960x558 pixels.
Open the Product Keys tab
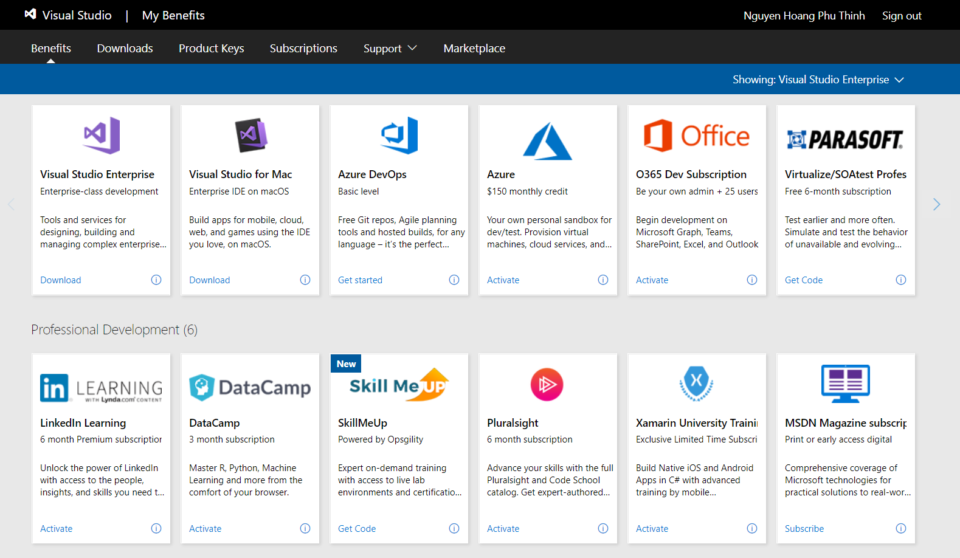[212, 48]
